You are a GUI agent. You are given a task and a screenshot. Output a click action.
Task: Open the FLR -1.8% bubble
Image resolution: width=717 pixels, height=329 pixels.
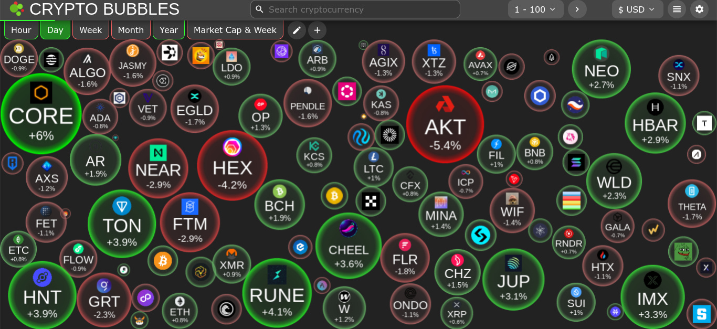coord(405,258)
